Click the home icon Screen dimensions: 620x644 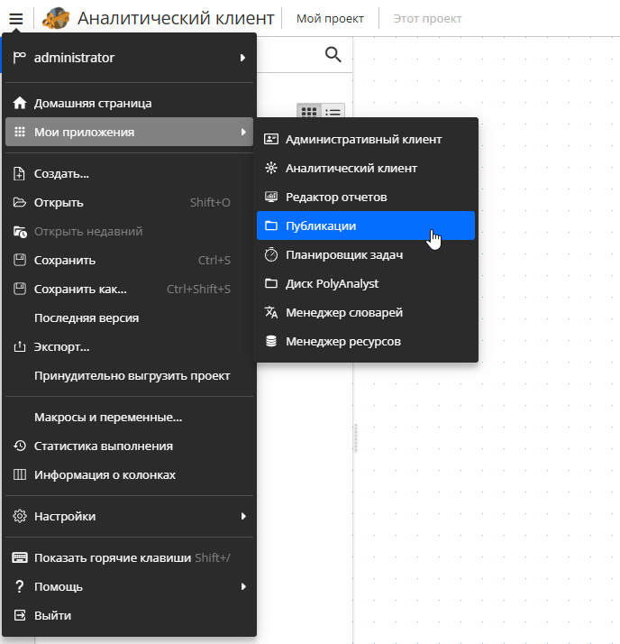[20, 103]
